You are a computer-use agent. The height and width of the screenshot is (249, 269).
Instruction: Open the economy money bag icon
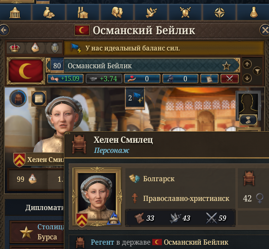[49, 12]
